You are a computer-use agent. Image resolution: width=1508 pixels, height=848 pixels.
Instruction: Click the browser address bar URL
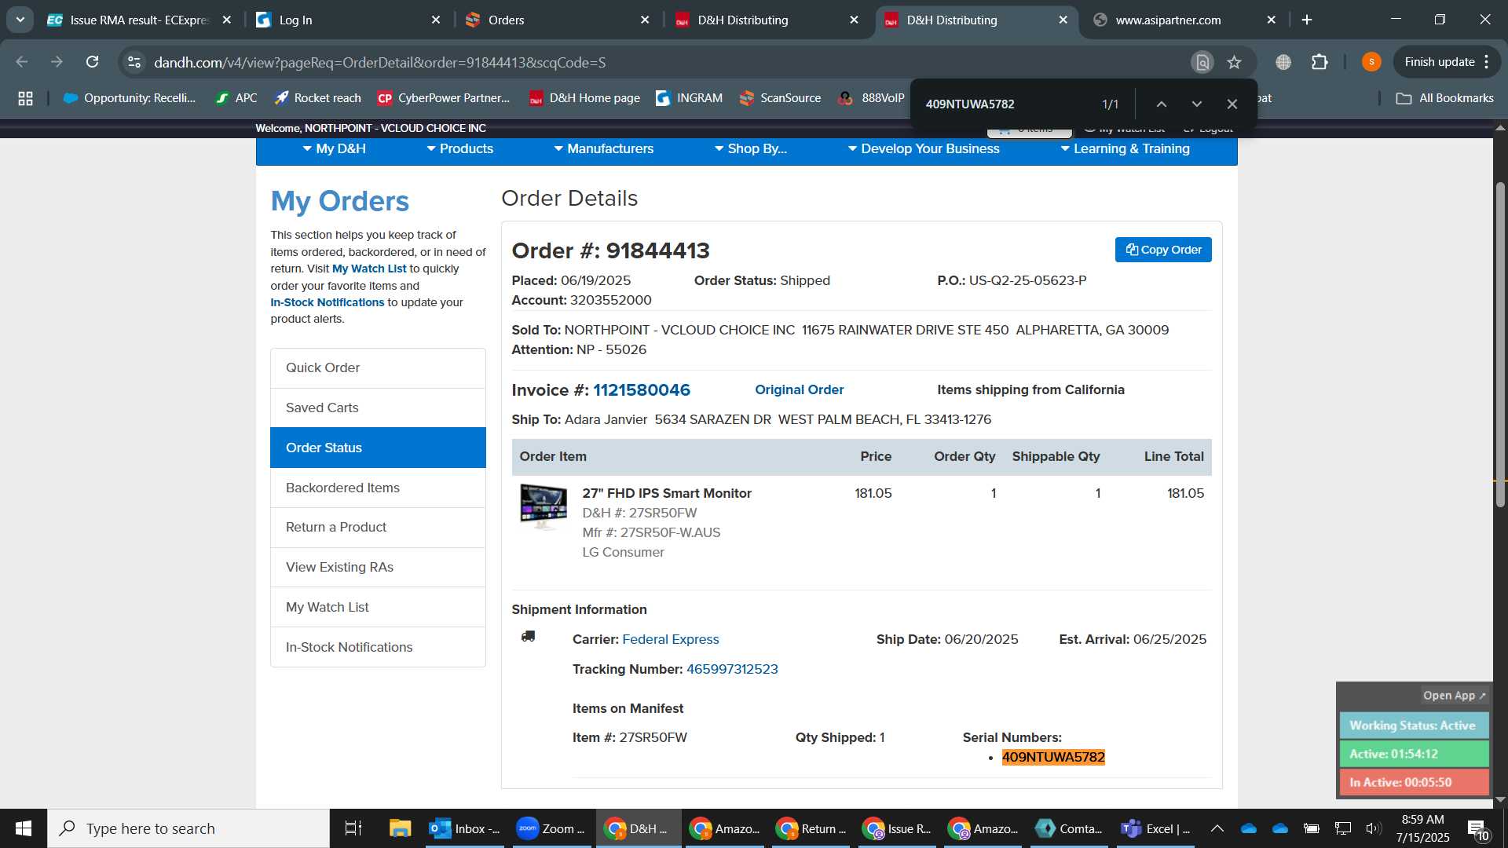379,62
